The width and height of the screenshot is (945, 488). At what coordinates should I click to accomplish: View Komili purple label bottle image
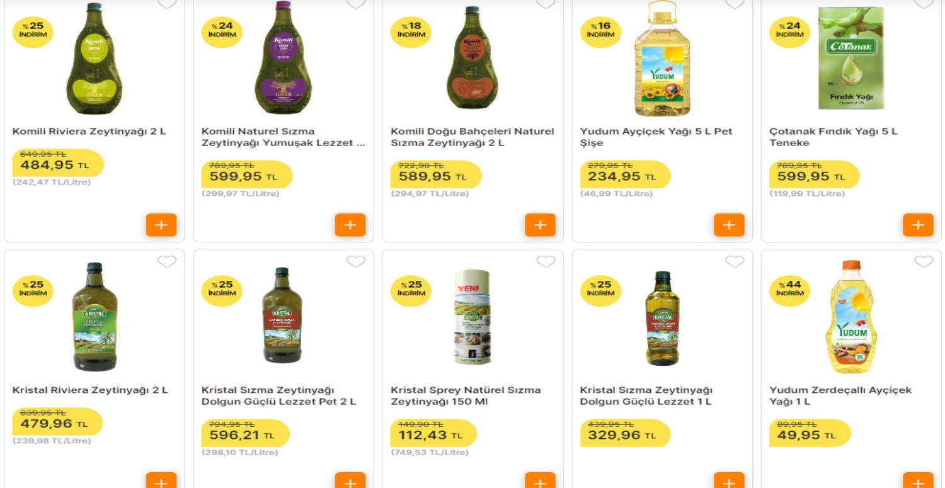pos(283,58)
